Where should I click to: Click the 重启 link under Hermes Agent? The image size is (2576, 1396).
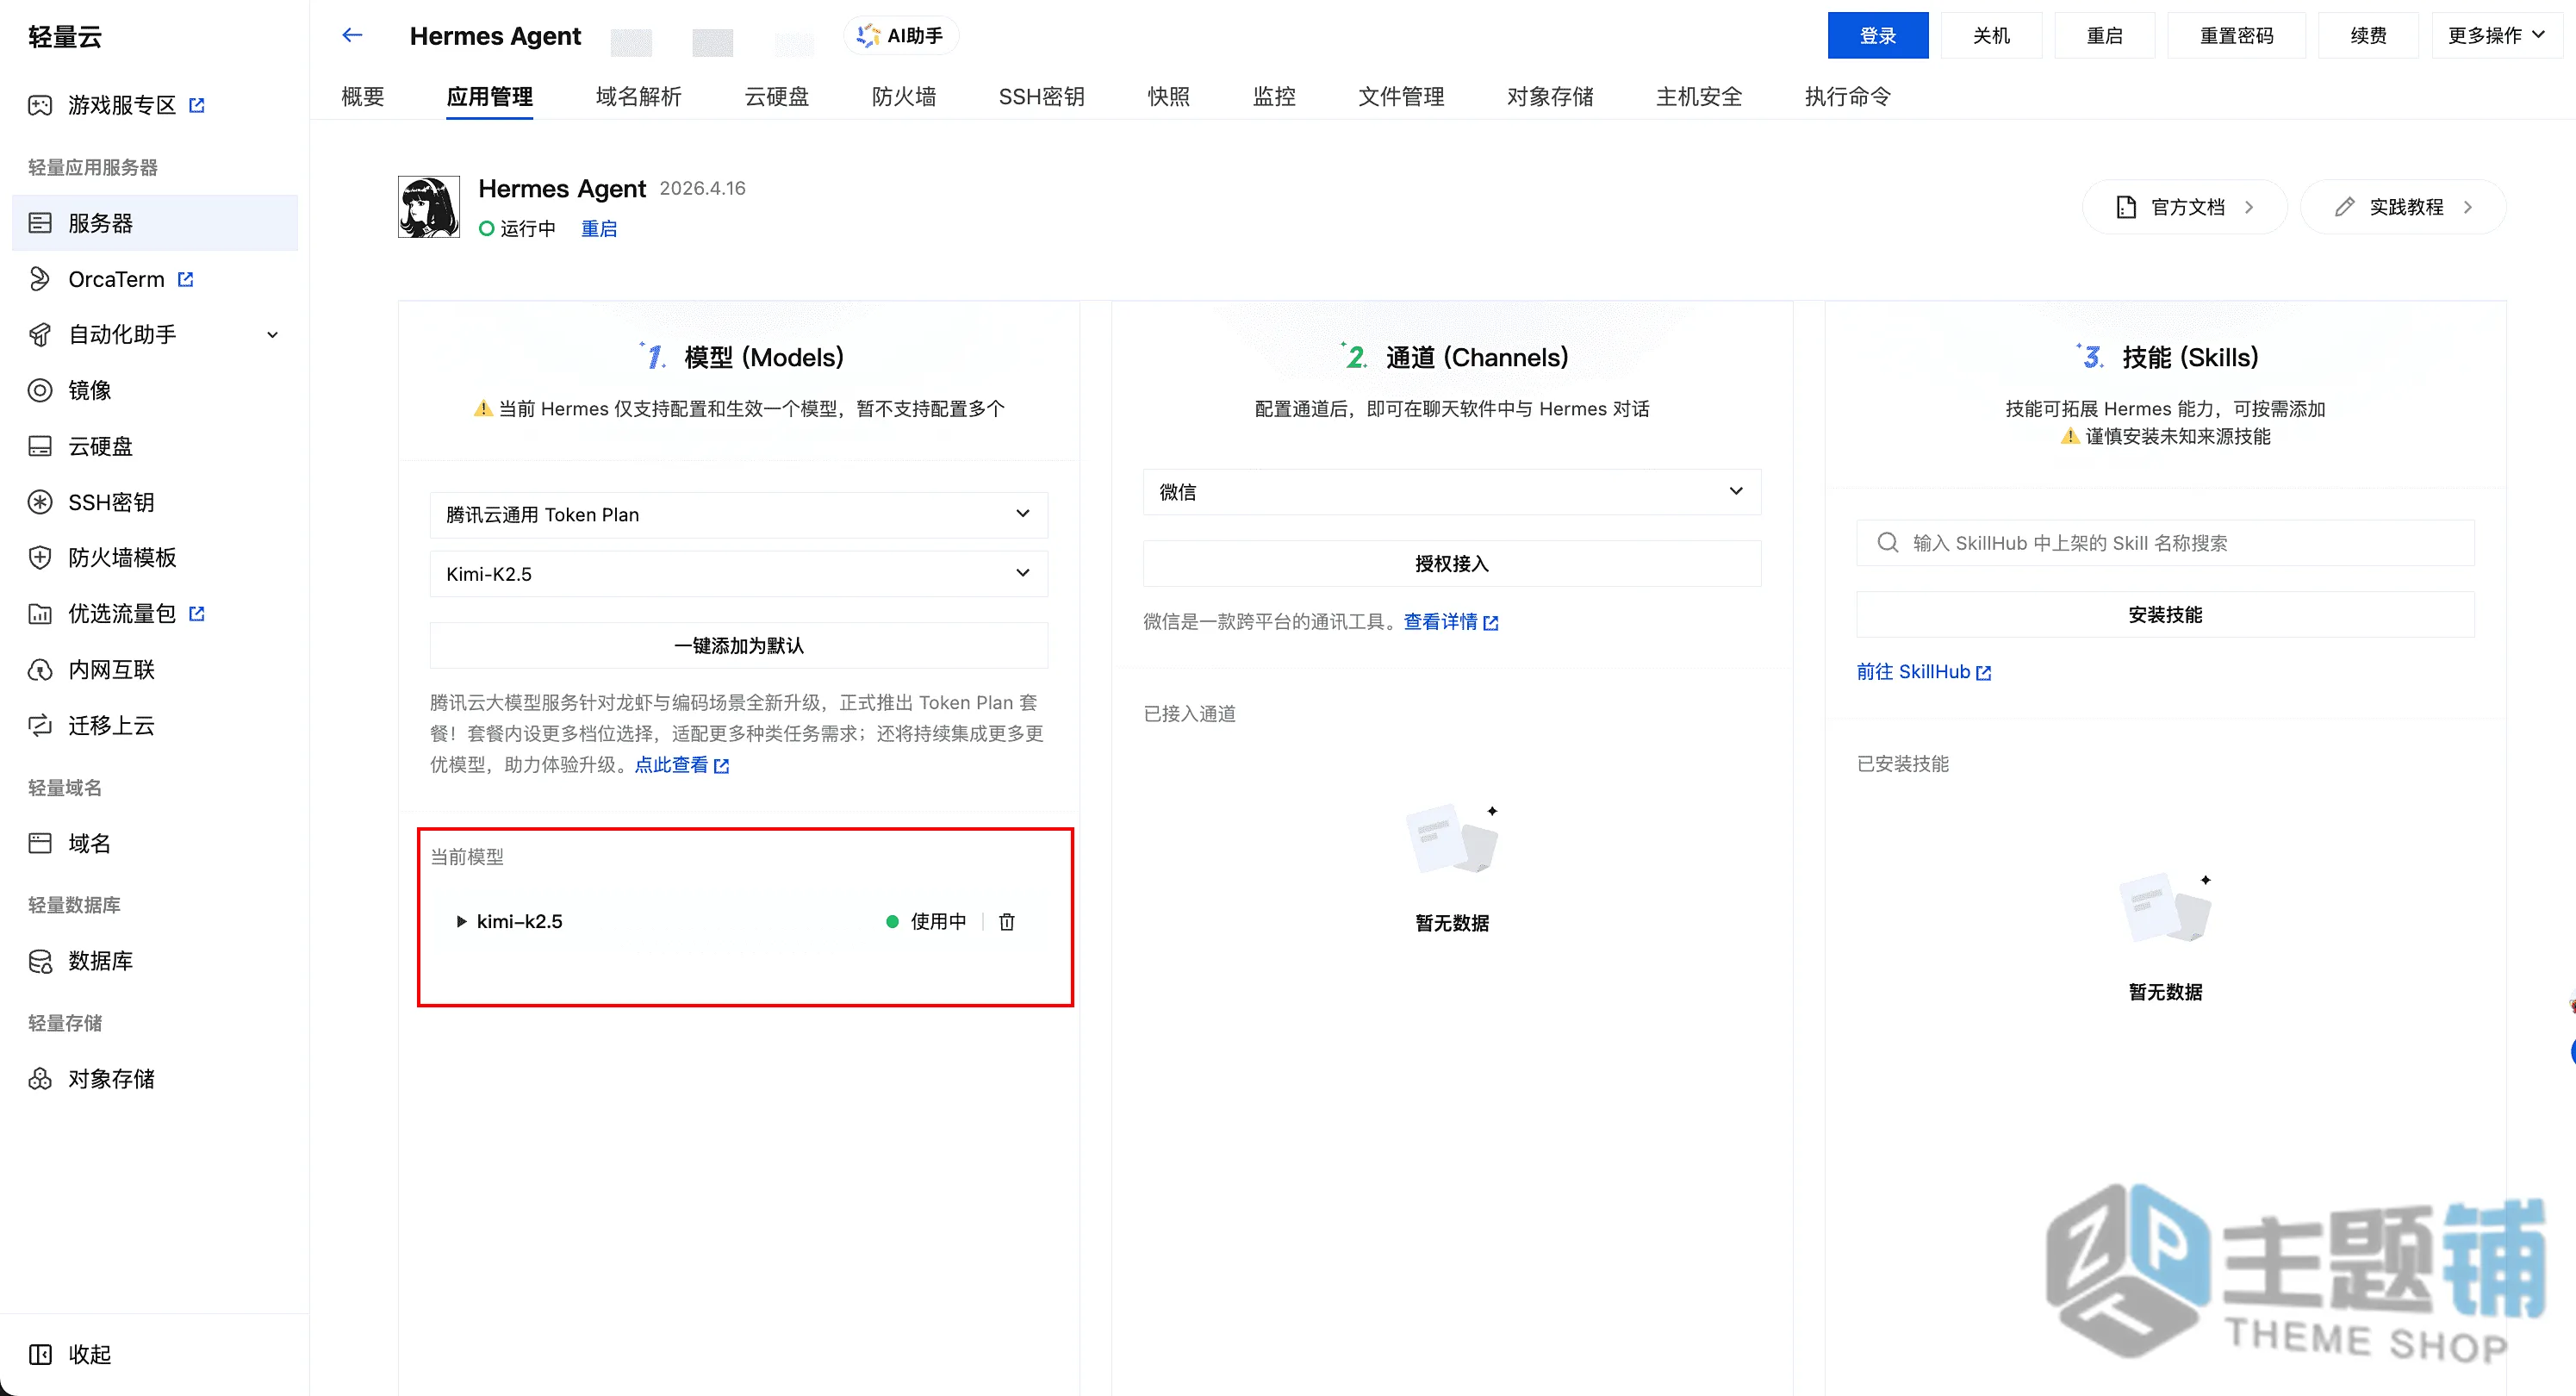pos(599,228)
